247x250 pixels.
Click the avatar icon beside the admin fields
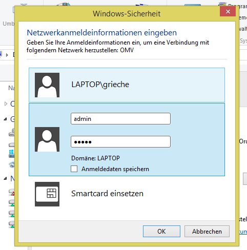point(47,139)
